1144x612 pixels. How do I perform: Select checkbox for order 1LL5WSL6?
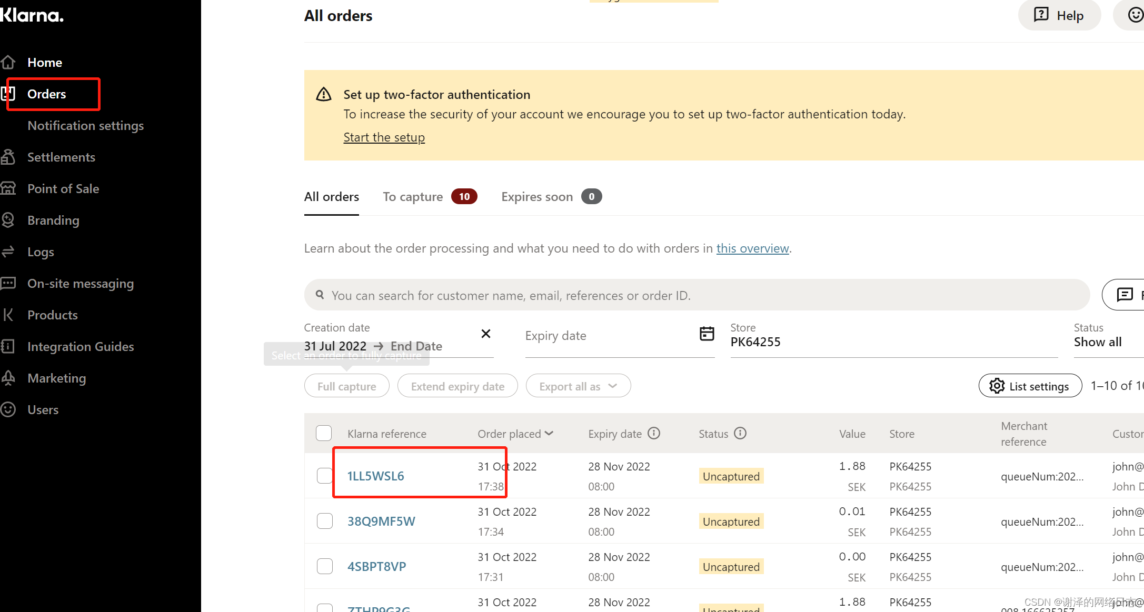(325, 476)
